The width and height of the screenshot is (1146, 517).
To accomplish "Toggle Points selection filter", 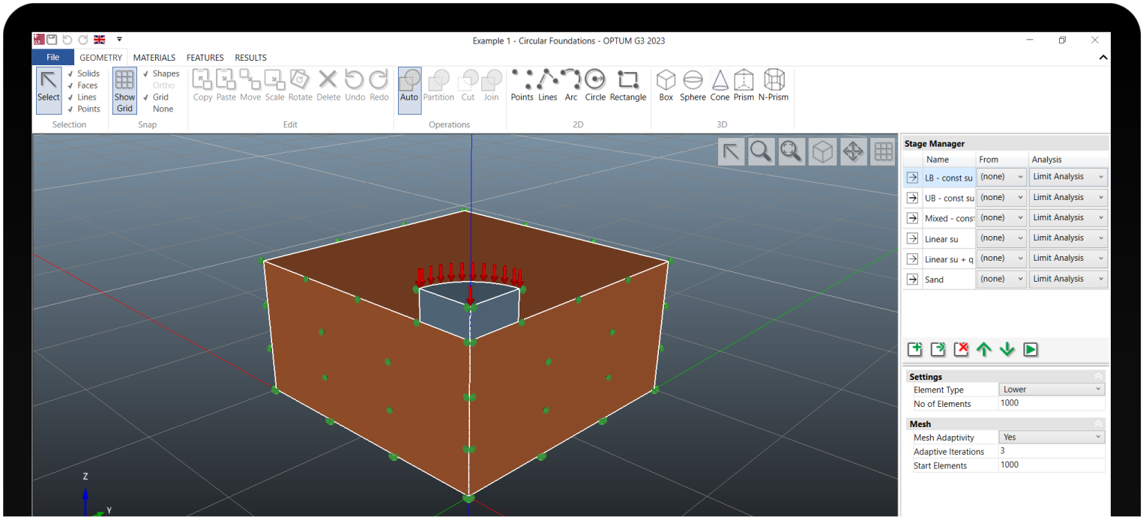I will (83, 109).
